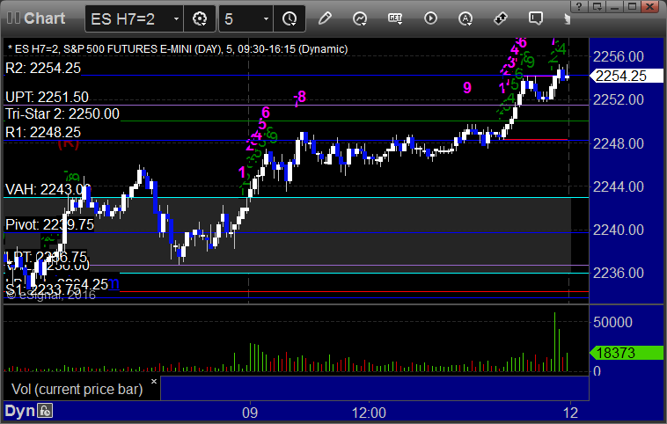Click the play replay icon

coord(430,18)
